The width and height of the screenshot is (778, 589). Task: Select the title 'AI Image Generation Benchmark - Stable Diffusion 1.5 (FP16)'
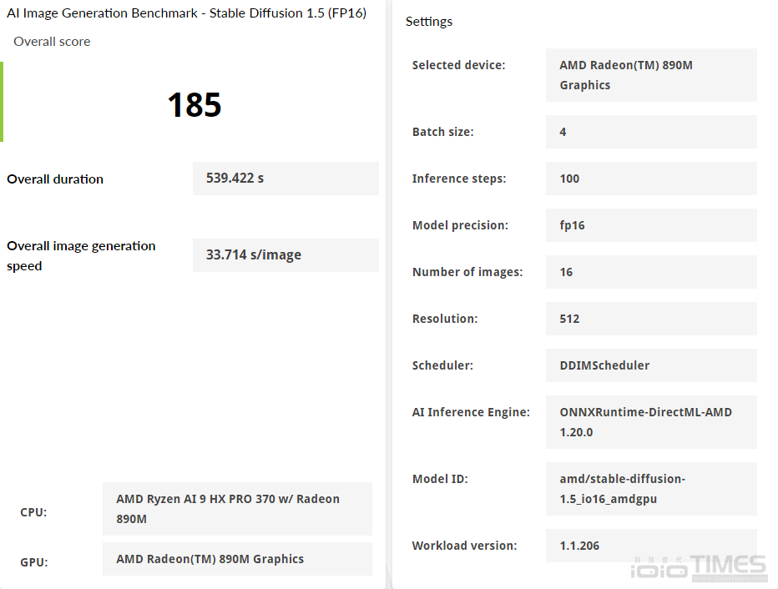coord(186,13)
